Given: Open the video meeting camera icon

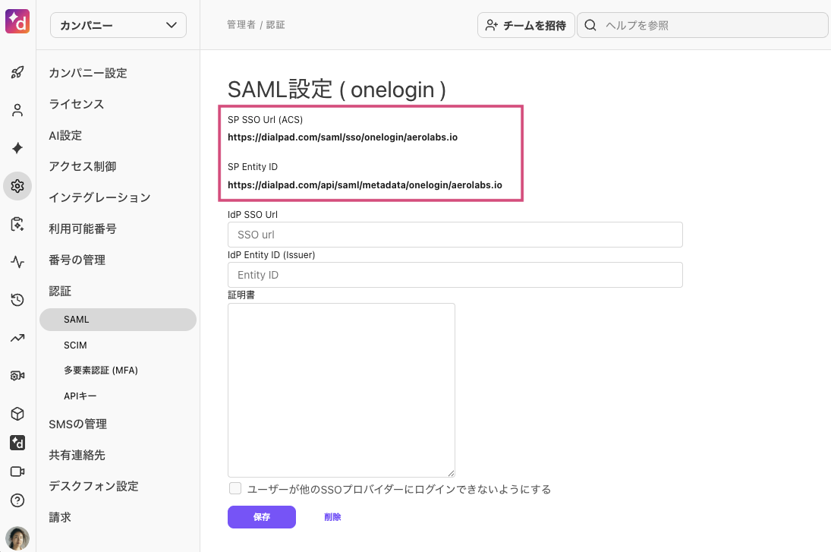Looking at the screenshot, I should (x=17, y=472).
